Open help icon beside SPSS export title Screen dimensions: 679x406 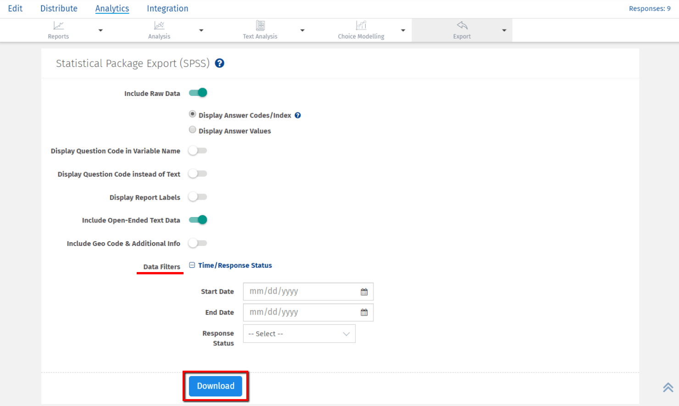click(220, 63)
